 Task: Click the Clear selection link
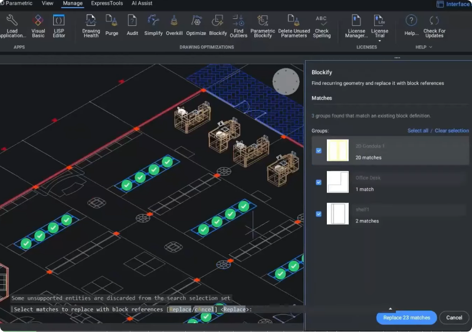[452, 130]
